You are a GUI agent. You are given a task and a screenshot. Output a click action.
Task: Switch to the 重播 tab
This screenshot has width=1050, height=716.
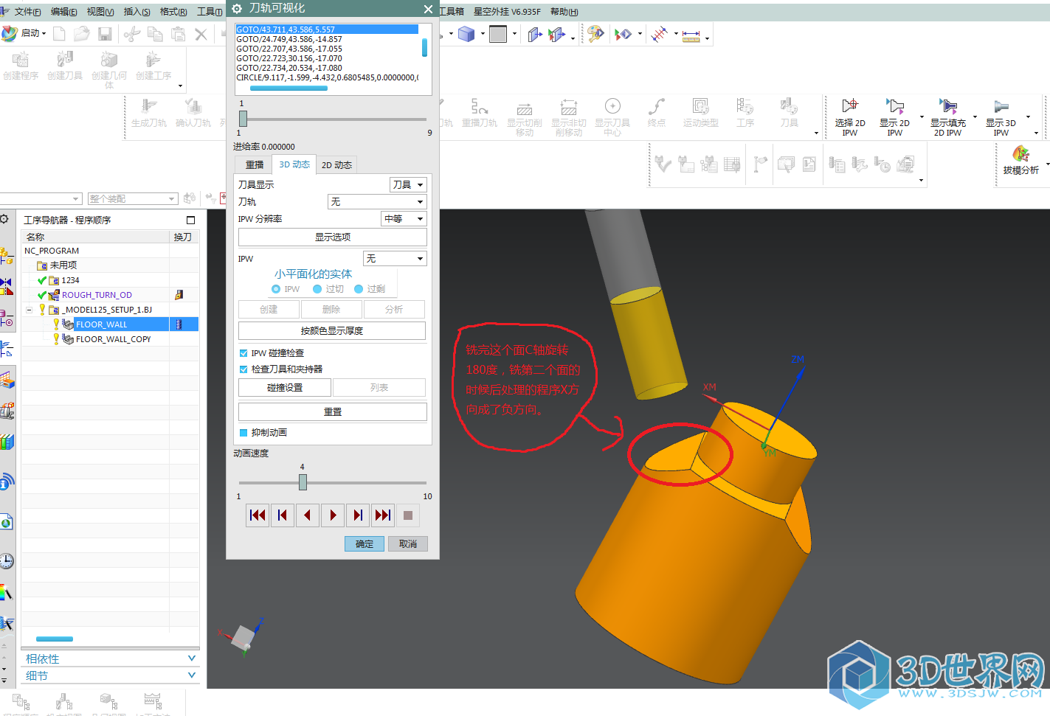point(254,165)
